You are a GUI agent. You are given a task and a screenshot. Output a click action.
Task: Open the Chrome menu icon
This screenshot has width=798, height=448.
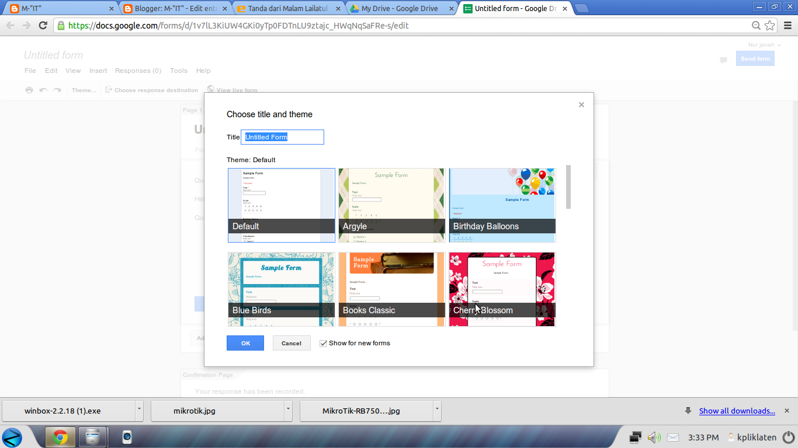pyautogui.click(x=787, y=25)
